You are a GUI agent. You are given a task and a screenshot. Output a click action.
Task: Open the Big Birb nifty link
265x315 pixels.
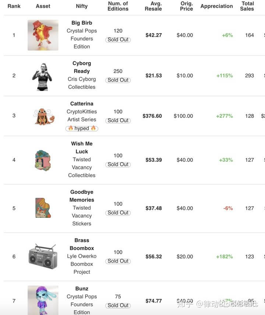(82, 23)
